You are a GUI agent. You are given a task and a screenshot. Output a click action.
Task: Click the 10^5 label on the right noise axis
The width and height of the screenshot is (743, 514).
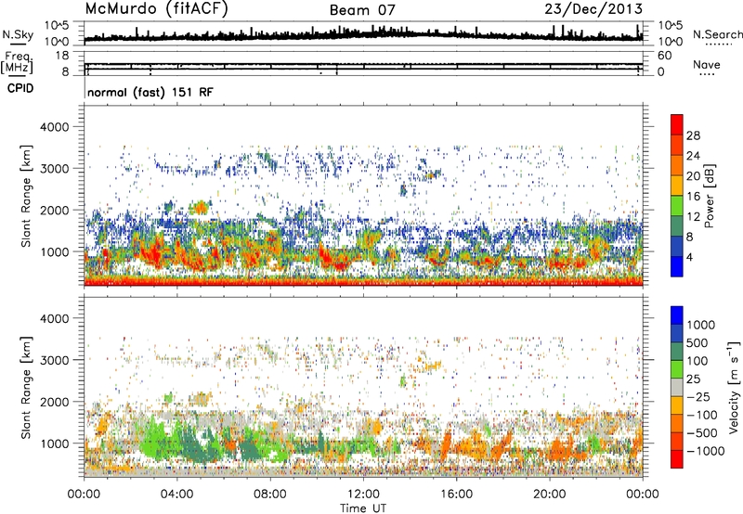pyautogui.click(x=670, y=25)
